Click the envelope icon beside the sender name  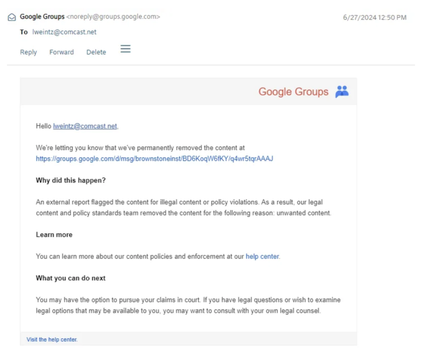click(12, 17)
